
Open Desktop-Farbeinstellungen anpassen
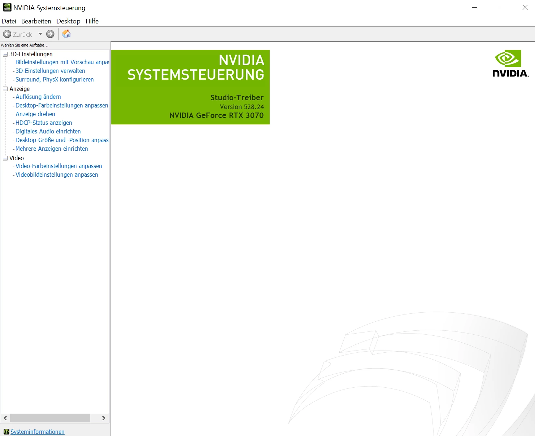pos(62,105)
